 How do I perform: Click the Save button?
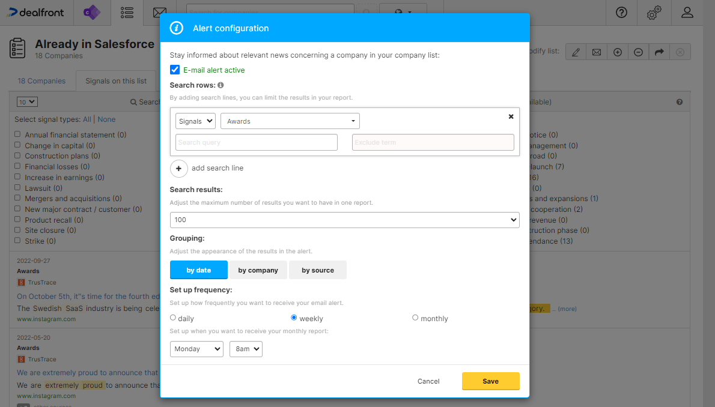click(490, 381)
